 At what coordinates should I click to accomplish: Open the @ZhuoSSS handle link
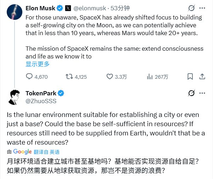41,101
